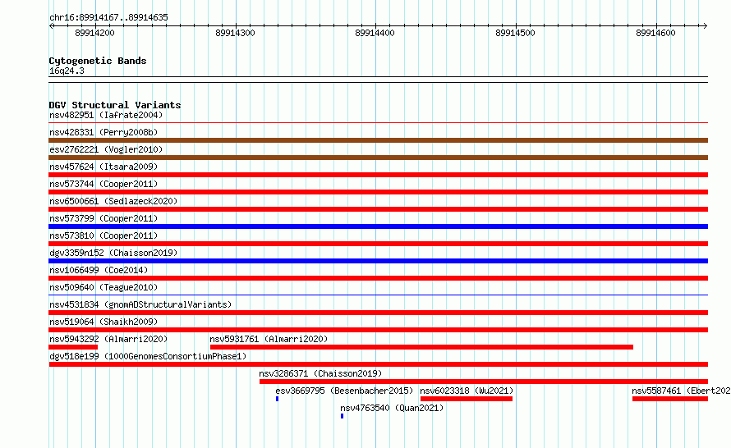The image size is (731, 448).
Task: Click the Cytogenetic Bands track title
Action: [98, 61]
